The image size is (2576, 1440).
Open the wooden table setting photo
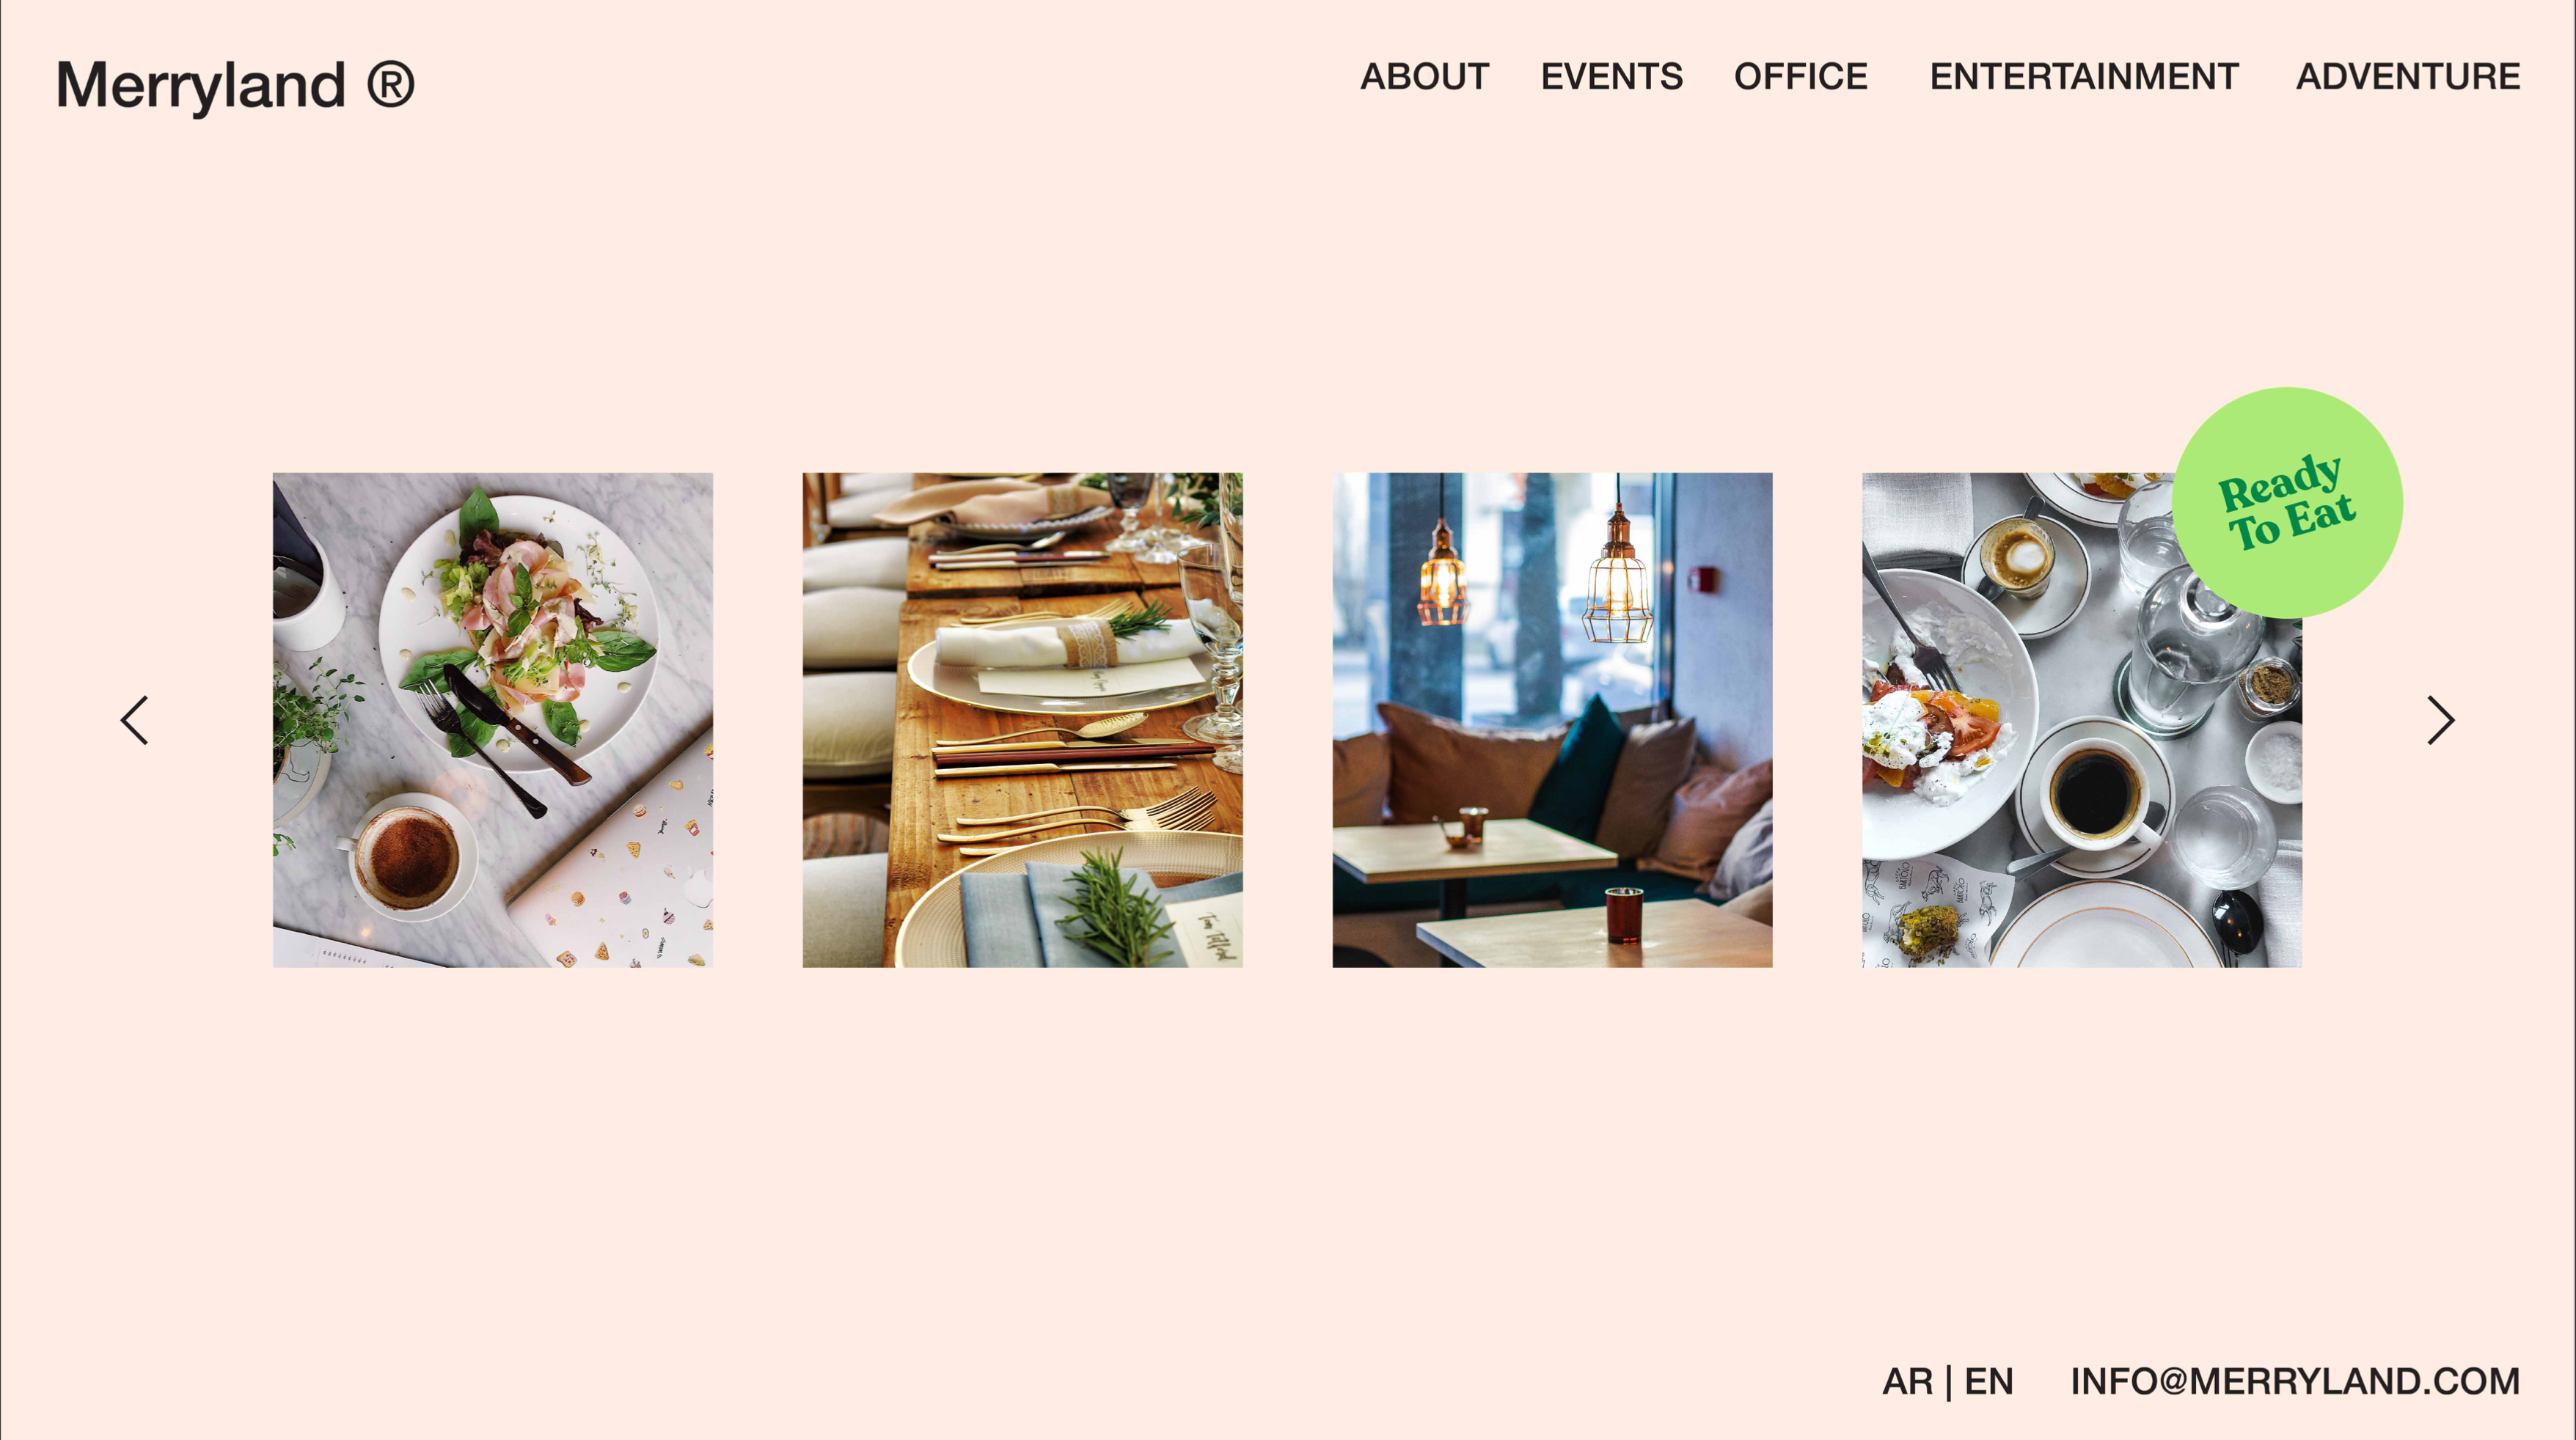pos(1022,719)
